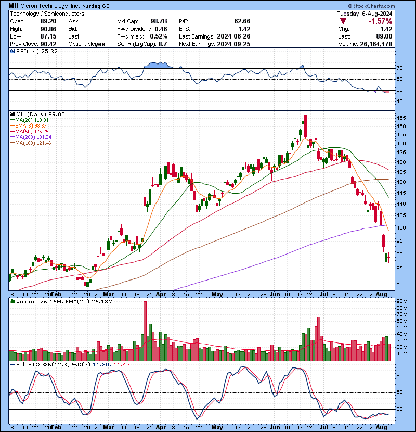The height and width of the screenshot is (432, 416).
Task: Click the Jun label under the price chart
Action: 275,294
